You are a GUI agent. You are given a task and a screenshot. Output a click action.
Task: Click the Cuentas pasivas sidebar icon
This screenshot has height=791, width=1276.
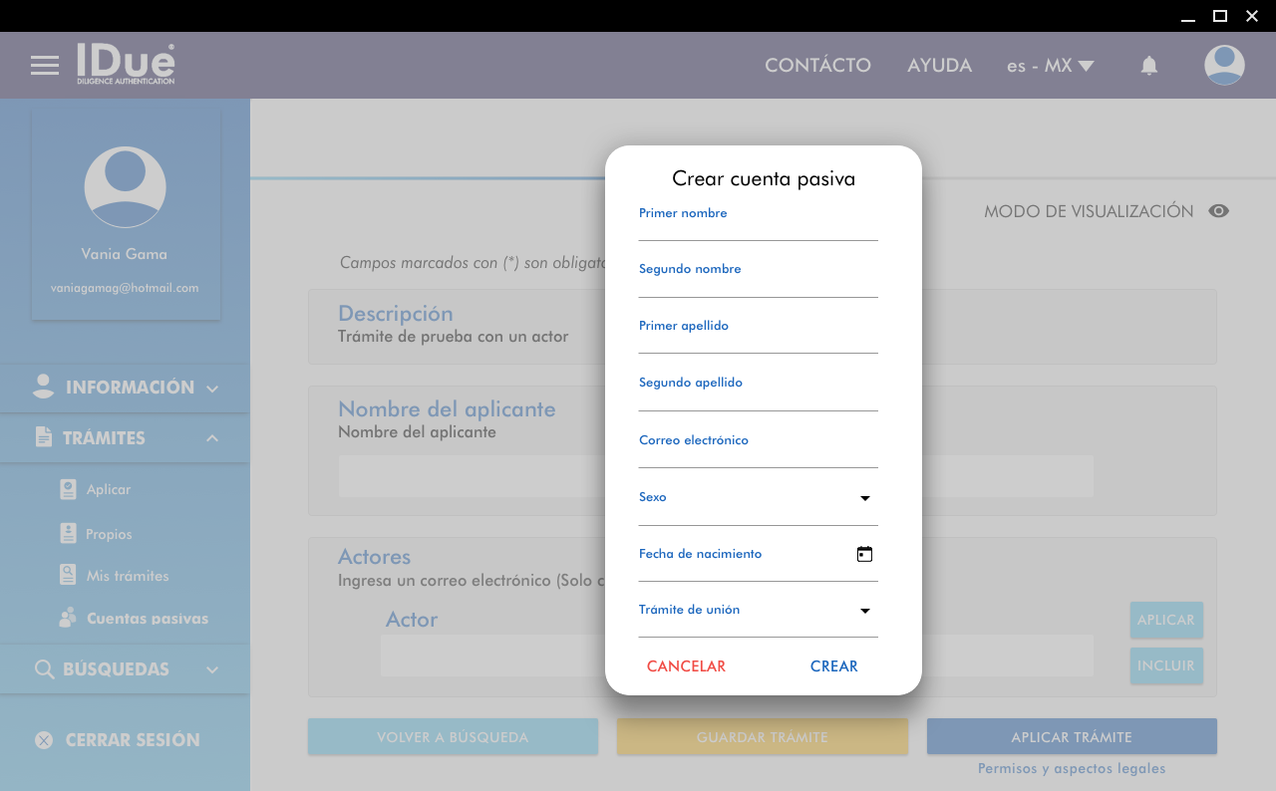point(68,619)
